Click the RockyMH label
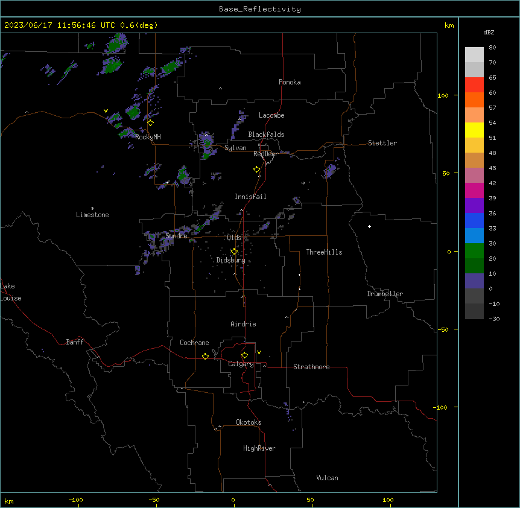Image resolution: width=520 pixels, height=508 pixels. (148, 137)
